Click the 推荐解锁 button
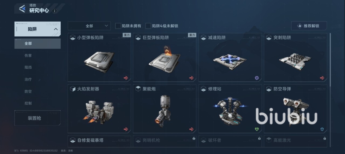Image resolution: width=345 pixels, height=154 pixels. pyautogui.click(x=309, y=26)
